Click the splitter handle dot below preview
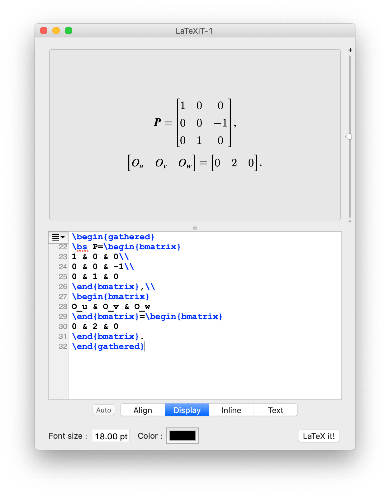The image size is (390, 496). 195,228
